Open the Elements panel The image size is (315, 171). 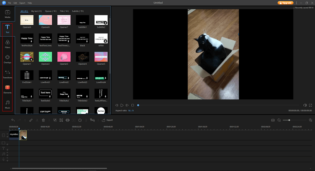8,89
